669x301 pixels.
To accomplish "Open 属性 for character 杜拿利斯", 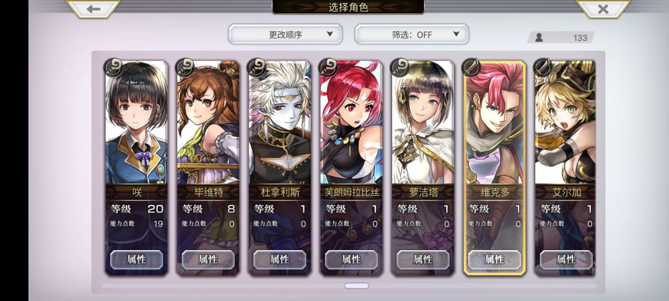I will 279,260.
